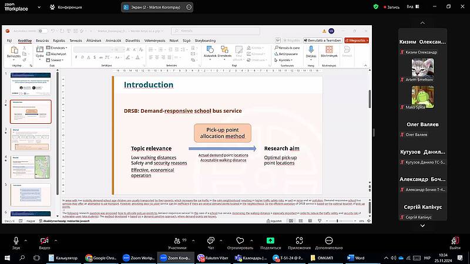Collapse the PowerPoint ribbon chevron
This screenshot has width=470, height=264.
(x=365, y=66)
